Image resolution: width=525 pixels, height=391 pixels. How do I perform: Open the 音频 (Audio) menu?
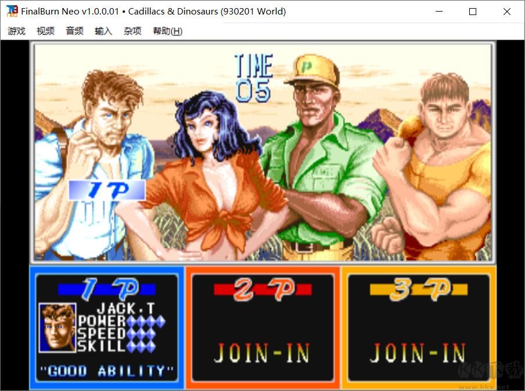coord(74,31)
